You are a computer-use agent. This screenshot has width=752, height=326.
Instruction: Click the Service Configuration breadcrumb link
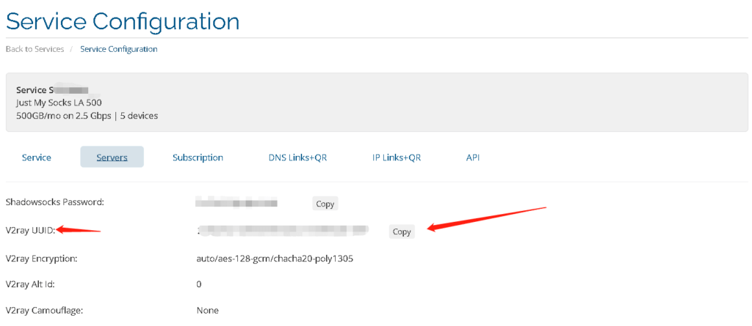pyautogui.click(x=118, y=49)
